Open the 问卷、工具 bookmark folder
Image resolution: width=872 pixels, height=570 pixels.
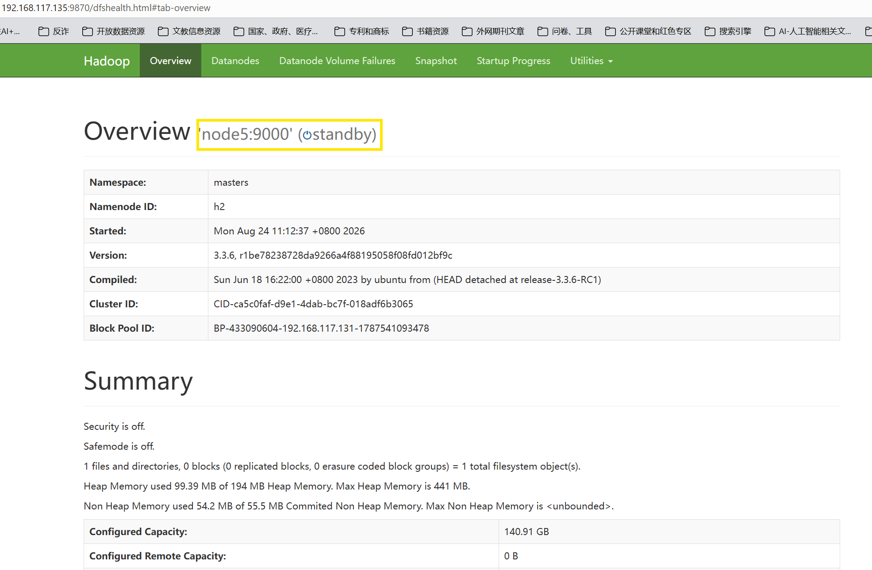pyautogui.click(x=565, y=31)
